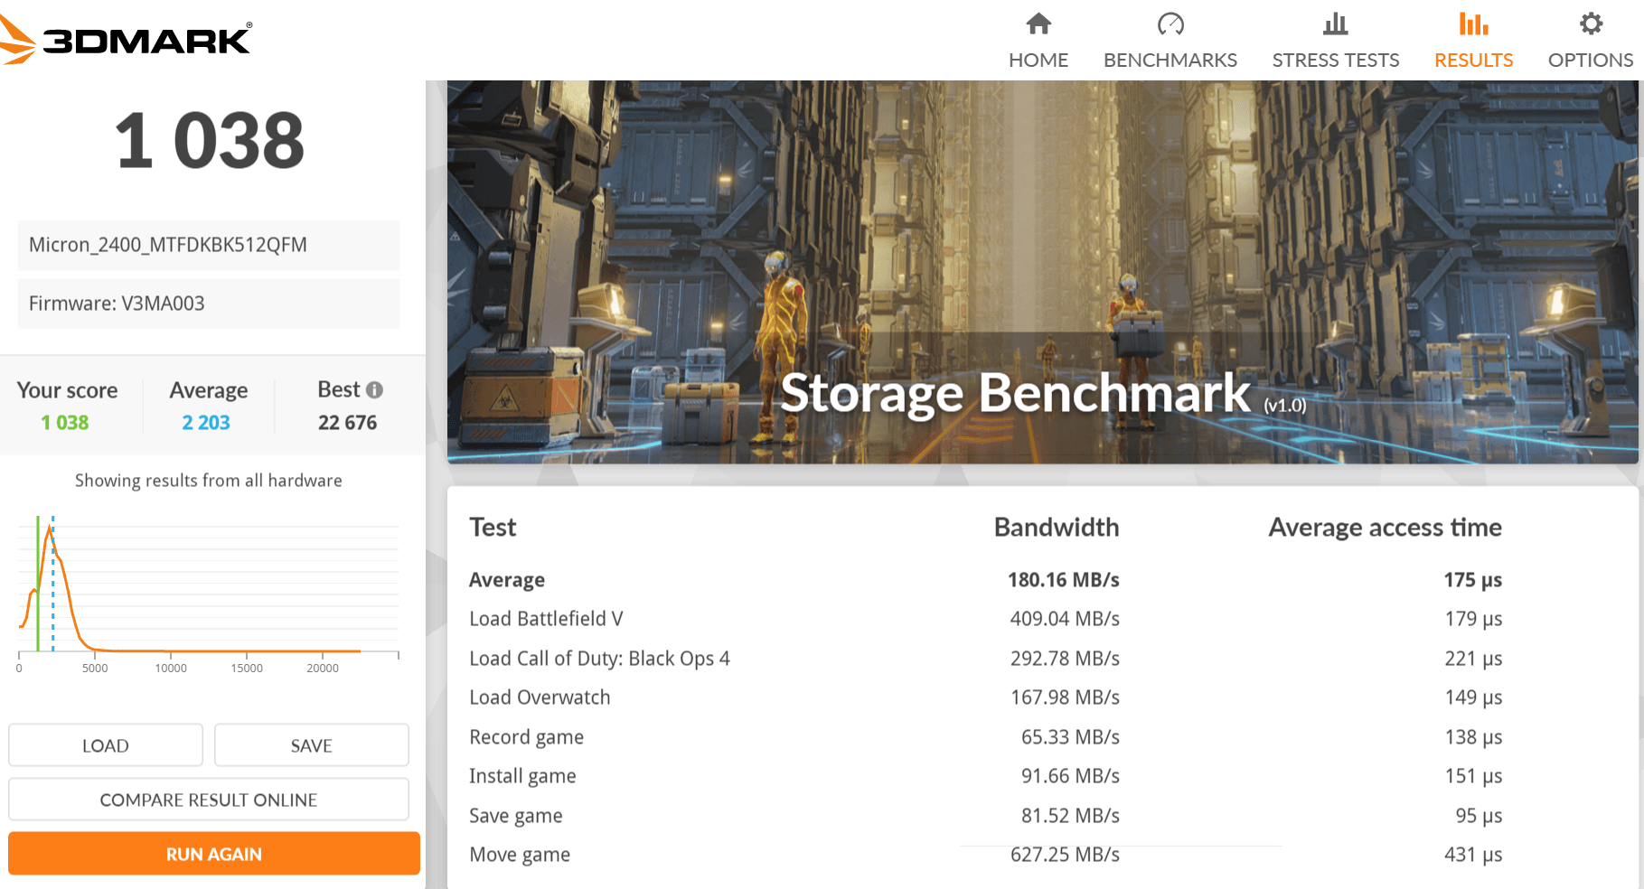Go to the STRESS TESTS tab label
The height and width of the screenshot is (889, 1644).
click(1335, 61)
